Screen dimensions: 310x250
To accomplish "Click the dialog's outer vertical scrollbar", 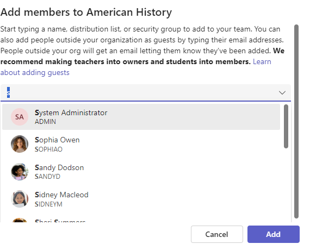I will click(296, 122).
